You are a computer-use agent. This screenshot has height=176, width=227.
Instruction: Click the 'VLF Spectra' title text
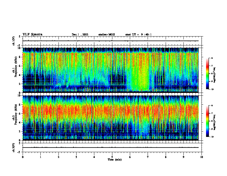[32, 35]
